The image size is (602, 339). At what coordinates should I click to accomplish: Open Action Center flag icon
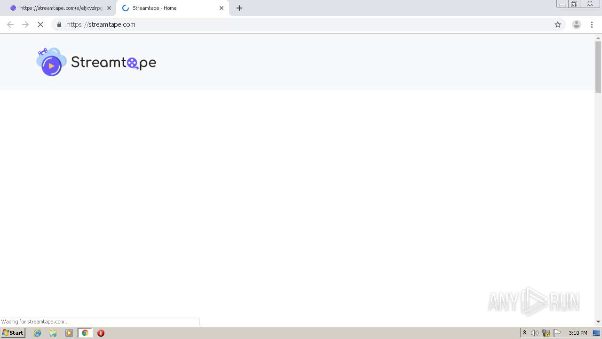point(557,333)
